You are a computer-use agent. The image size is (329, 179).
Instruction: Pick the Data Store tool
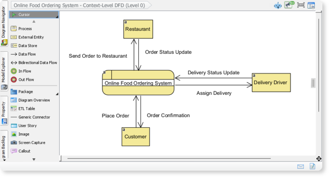(27, 46)
